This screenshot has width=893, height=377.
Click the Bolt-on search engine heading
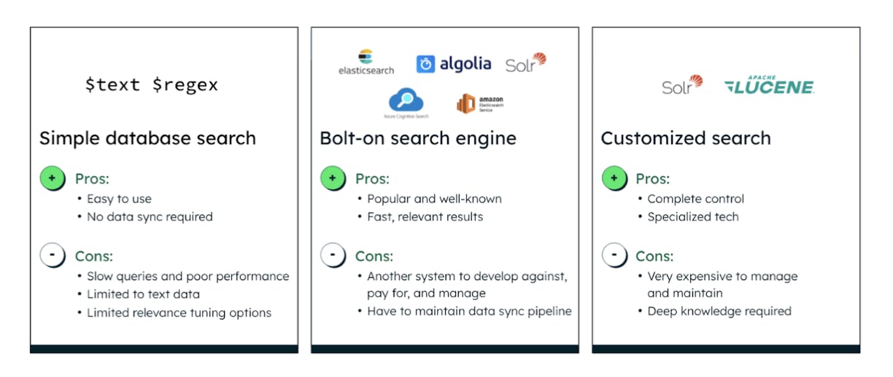point(418,138)
